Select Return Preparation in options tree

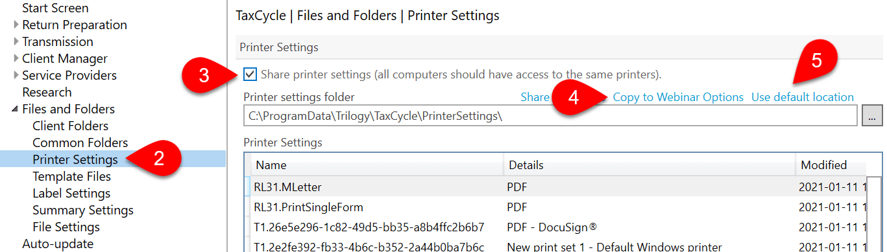tap(75, 25)
